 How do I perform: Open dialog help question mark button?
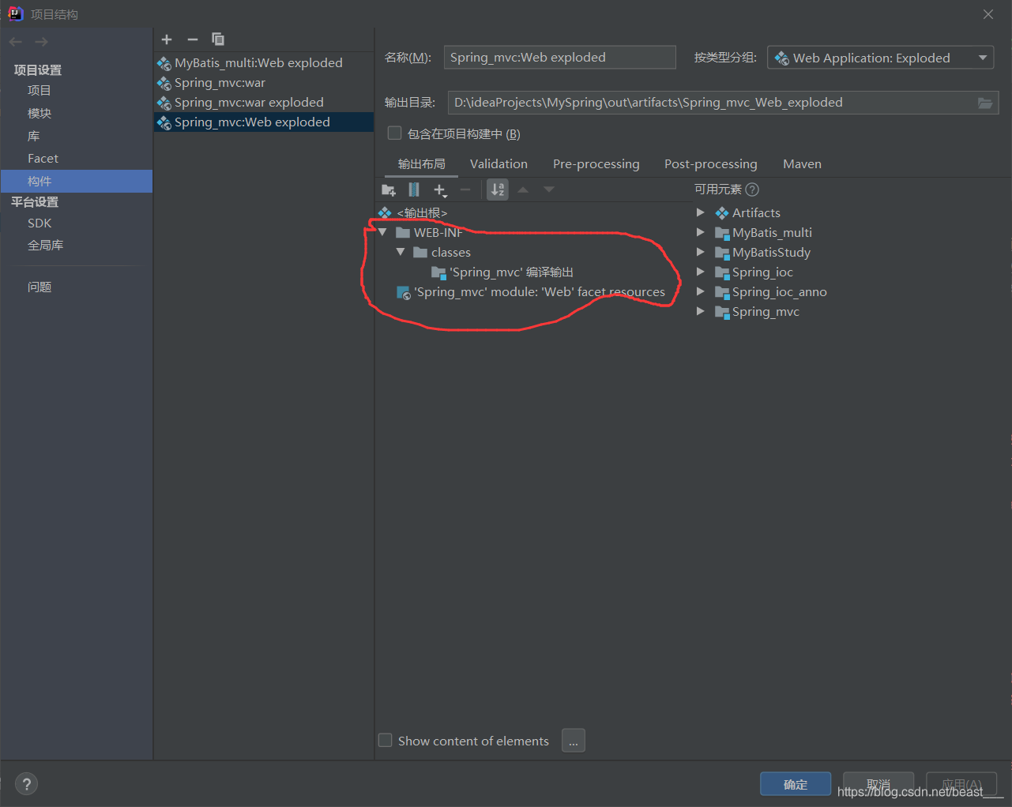26,784
